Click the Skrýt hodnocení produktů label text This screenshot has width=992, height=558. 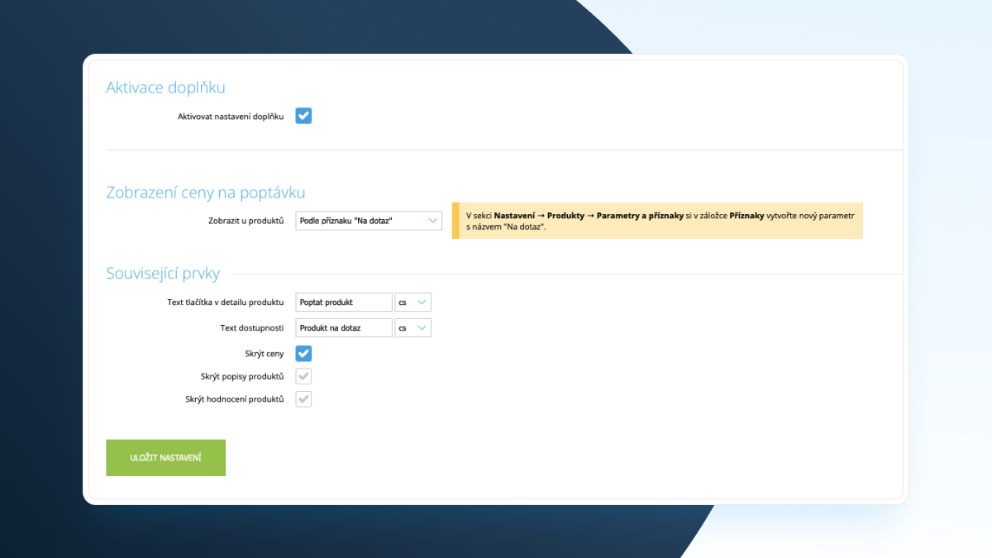click(234, 399)
